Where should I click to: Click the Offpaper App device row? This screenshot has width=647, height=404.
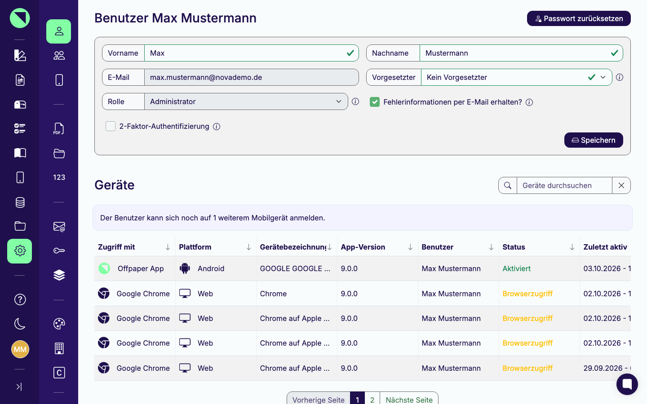point(362,268)
